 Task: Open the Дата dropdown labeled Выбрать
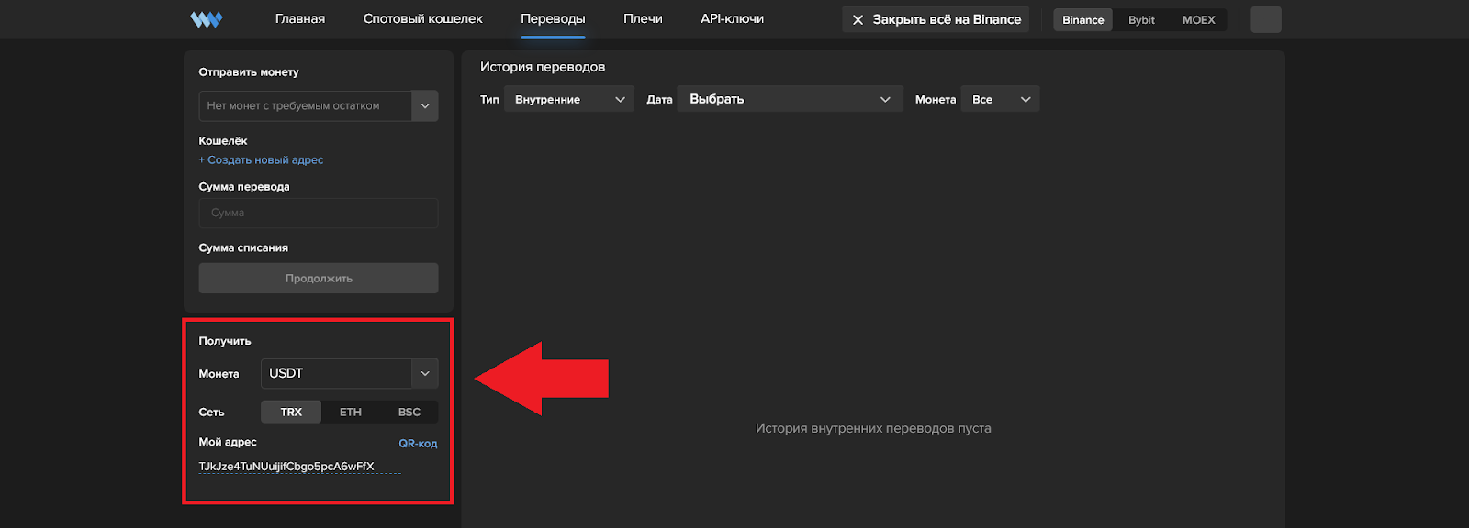789,100
